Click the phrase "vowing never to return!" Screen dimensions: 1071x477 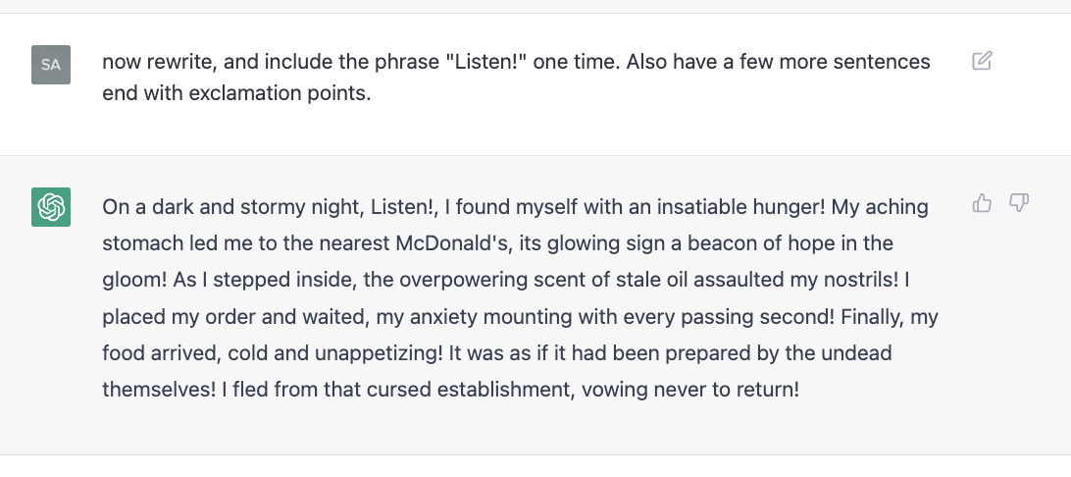710,391
